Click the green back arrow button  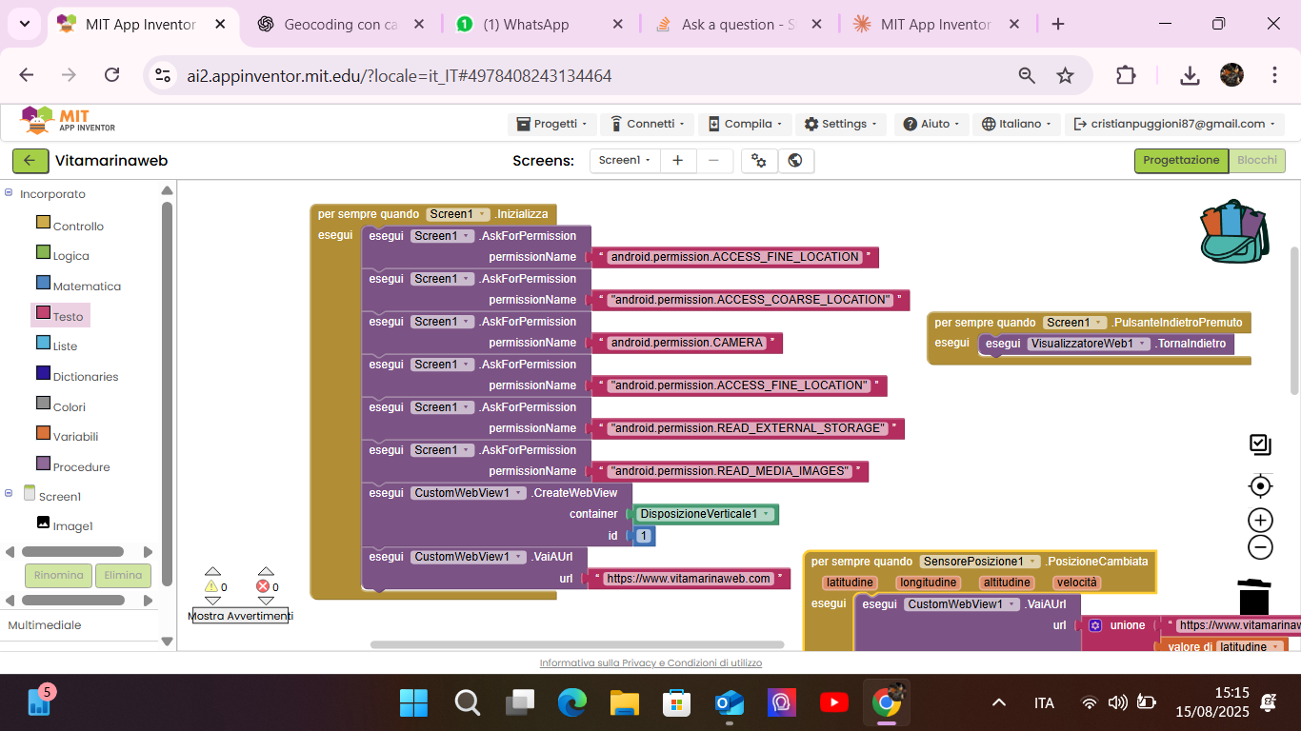[30, 161]
